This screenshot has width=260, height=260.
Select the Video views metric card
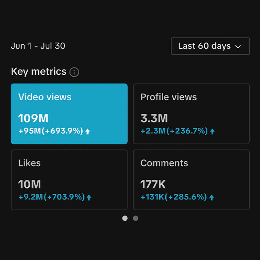click(69, 114)
